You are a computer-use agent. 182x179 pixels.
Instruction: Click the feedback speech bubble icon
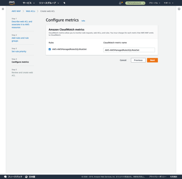[x=5, y=177]
